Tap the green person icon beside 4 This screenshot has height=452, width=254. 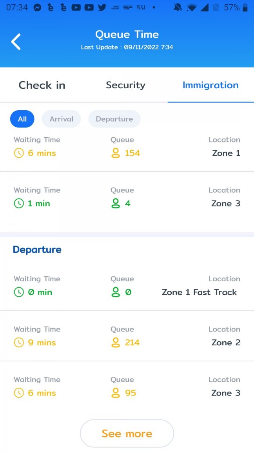coord(116,204)
